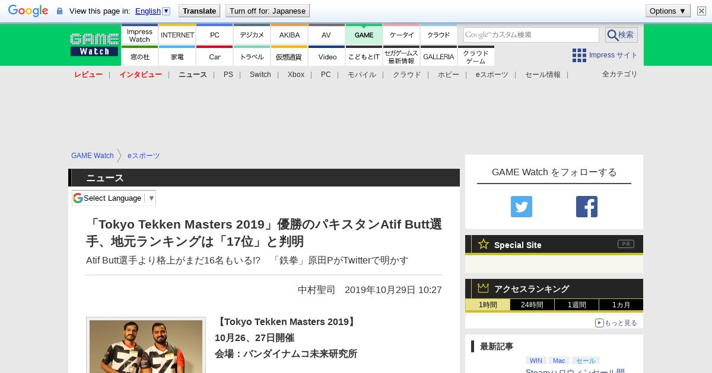Open the Switch category
712x373 pixels.
coord(260,75)
